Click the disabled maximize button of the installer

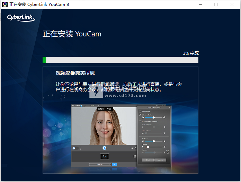[x=216, y=5]
